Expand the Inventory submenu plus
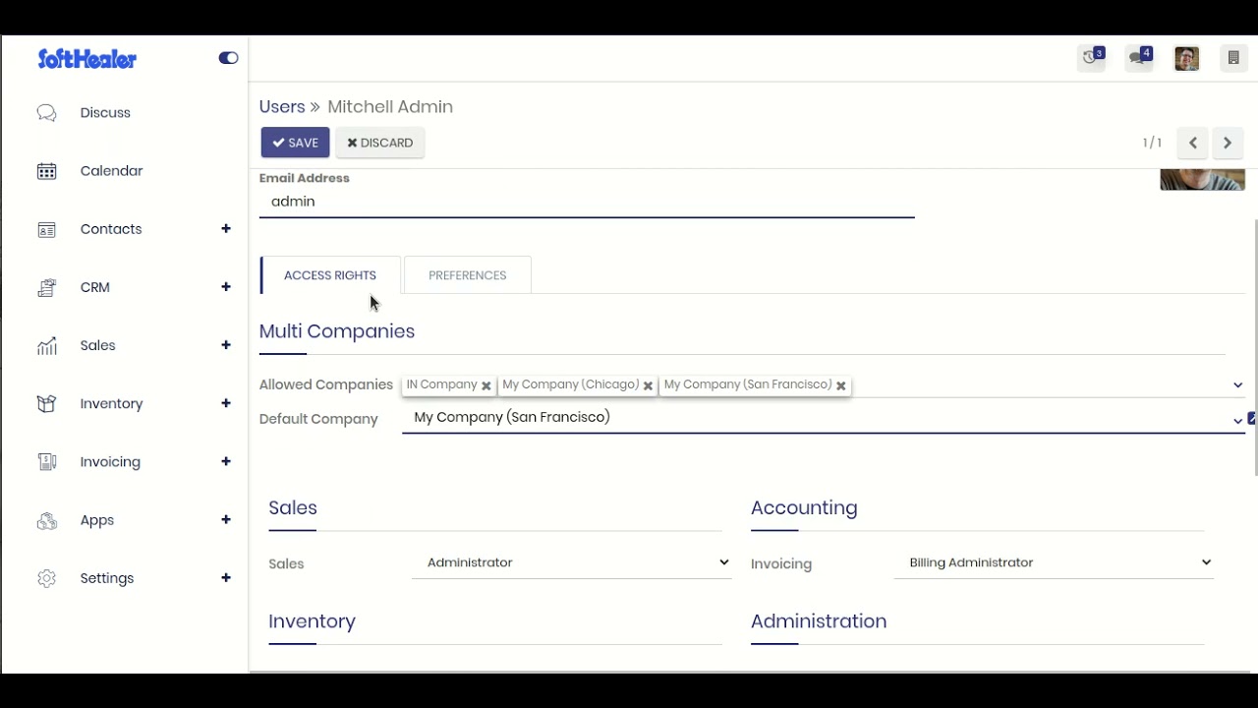Viewport: 1258px width, 708px height. [x=226, y=403]
